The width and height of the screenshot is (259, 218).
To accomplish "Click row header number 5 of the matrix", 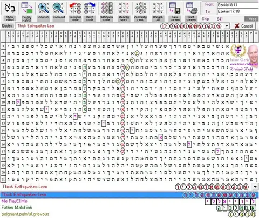I will (x=3, y=67).
